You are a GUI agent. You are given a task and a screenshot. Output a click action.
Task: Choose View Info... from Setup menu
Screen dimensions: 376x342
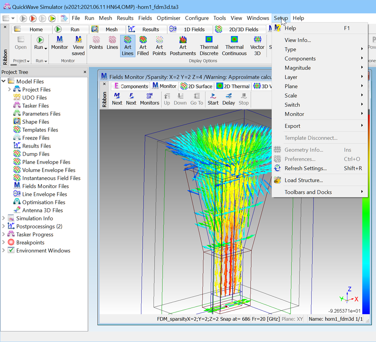point(320,40)
